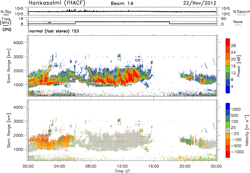Click the '-500' velocity colorbar tick
Screen dimensions: 250x173
[236, 146]
